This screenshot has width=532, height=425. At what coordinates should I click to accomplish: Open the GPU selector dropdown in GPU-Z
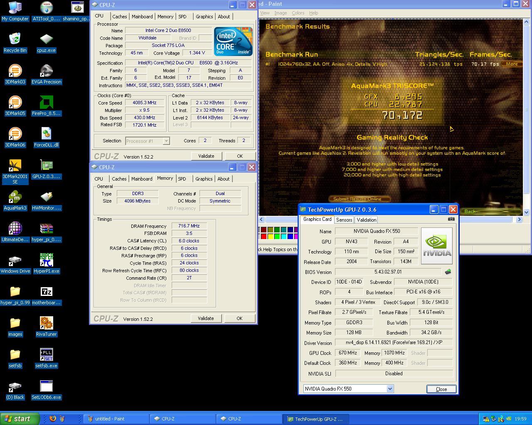click(390, 389)
